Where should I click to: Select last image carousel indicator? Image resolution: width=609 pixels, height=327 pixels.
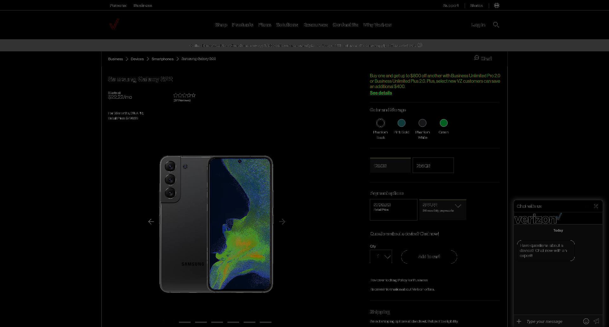click(265, 322)
